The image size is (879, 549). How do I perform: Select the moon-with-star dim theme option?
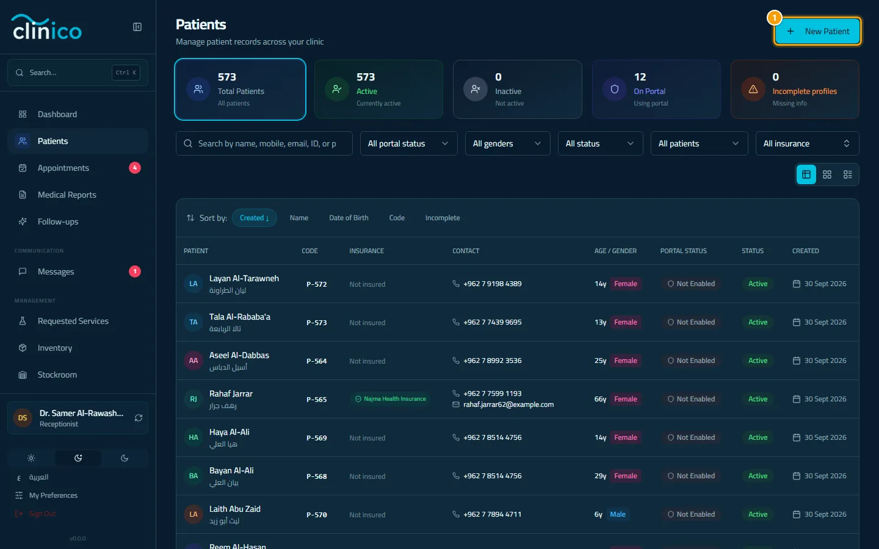click(78, 458)
